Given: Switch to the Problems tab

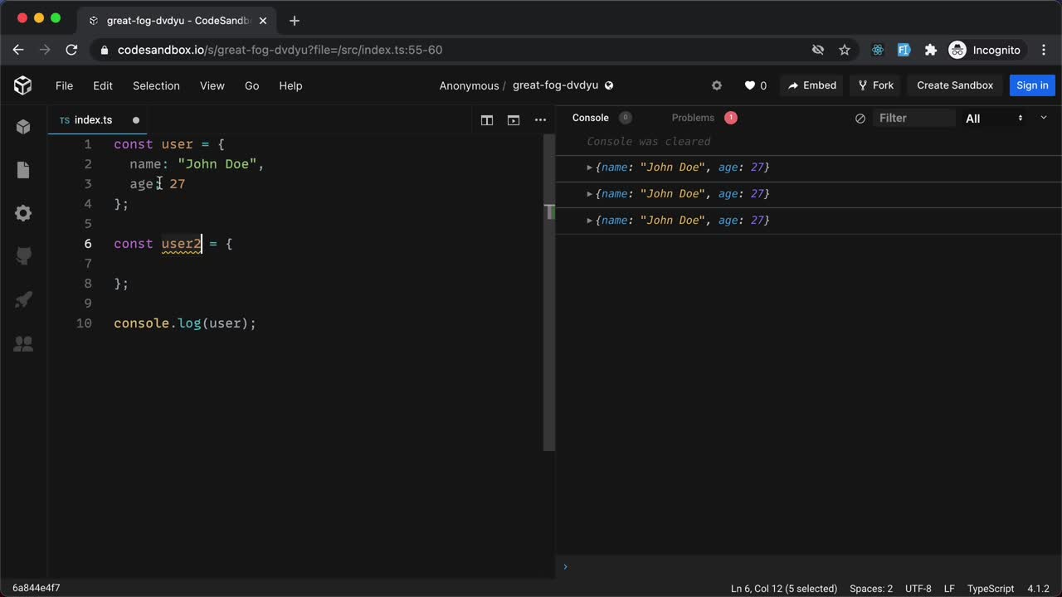Looking at the screenshot, I should click(x=693, y=118).
